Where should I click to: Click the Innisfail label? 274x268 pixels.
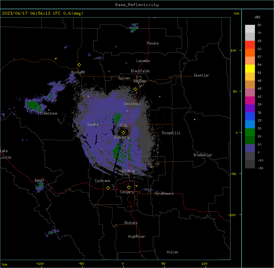pos(132,104)
